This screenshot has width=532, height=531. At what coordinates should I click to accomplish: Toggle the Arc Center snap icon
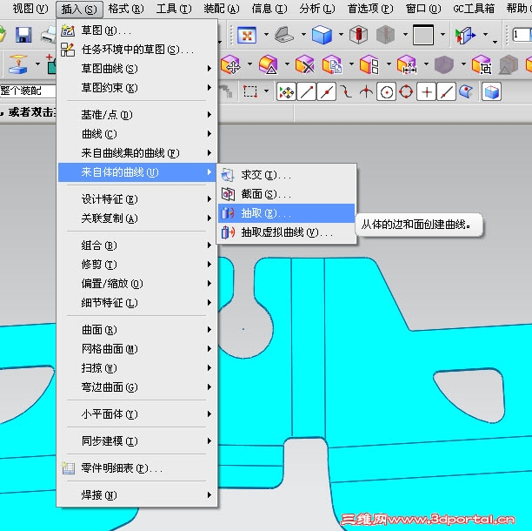[387, 91]
